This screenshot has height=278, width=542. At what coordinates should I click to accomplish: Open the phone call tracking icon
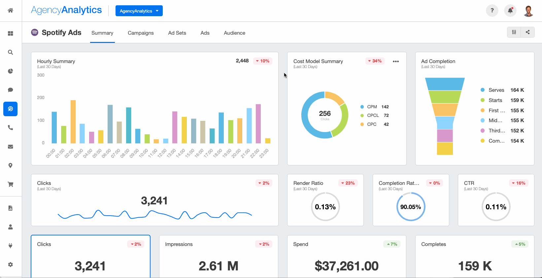pos(11,127)
